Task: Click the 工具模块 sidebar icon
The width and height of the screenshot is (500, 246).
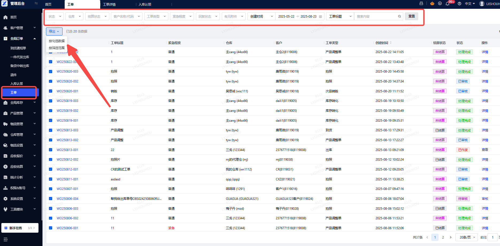Action: 5,209
